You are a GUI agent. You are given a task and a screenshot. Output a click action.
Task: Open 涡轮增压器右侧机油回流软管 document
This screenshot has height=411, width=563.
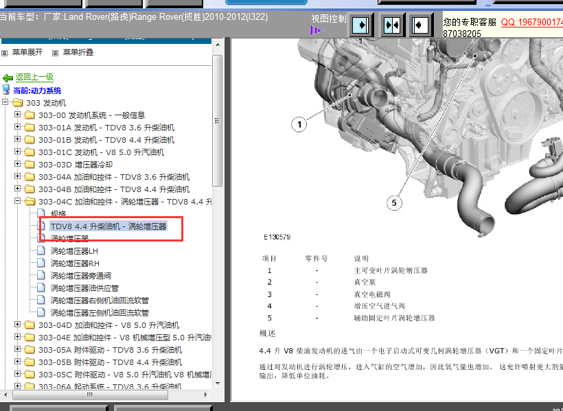pyautogui.click(x=100, y=301)
